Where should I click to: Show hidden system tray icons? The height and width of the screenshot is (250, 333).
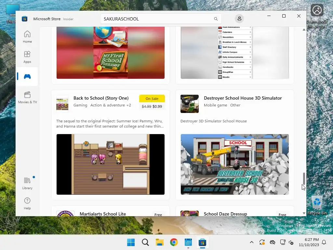252,242
